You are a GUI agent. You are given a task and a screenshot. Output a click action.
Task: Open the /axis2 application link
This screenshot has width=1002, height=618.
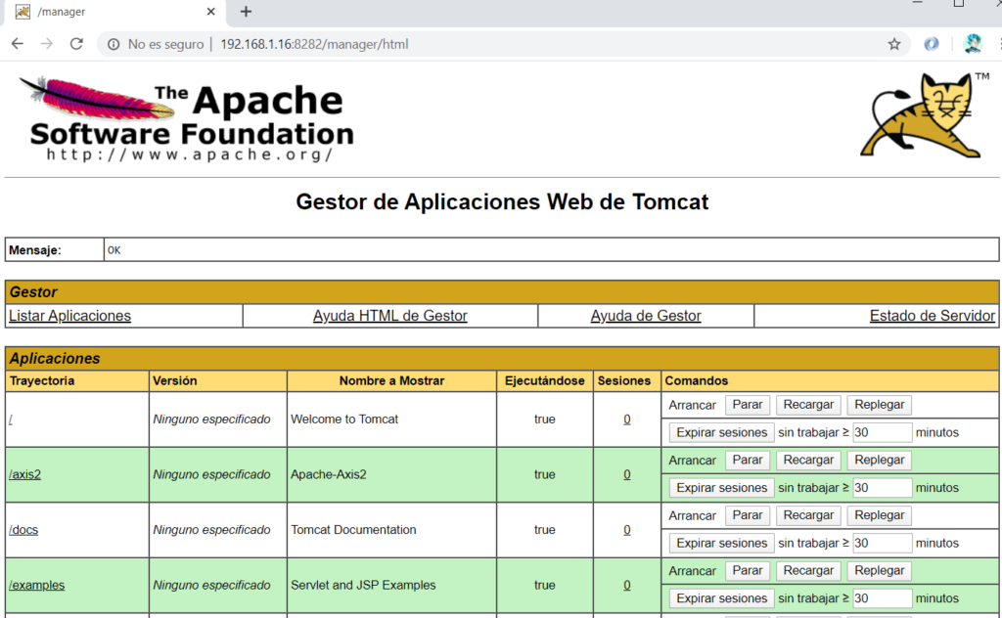(x=24, y=474)
